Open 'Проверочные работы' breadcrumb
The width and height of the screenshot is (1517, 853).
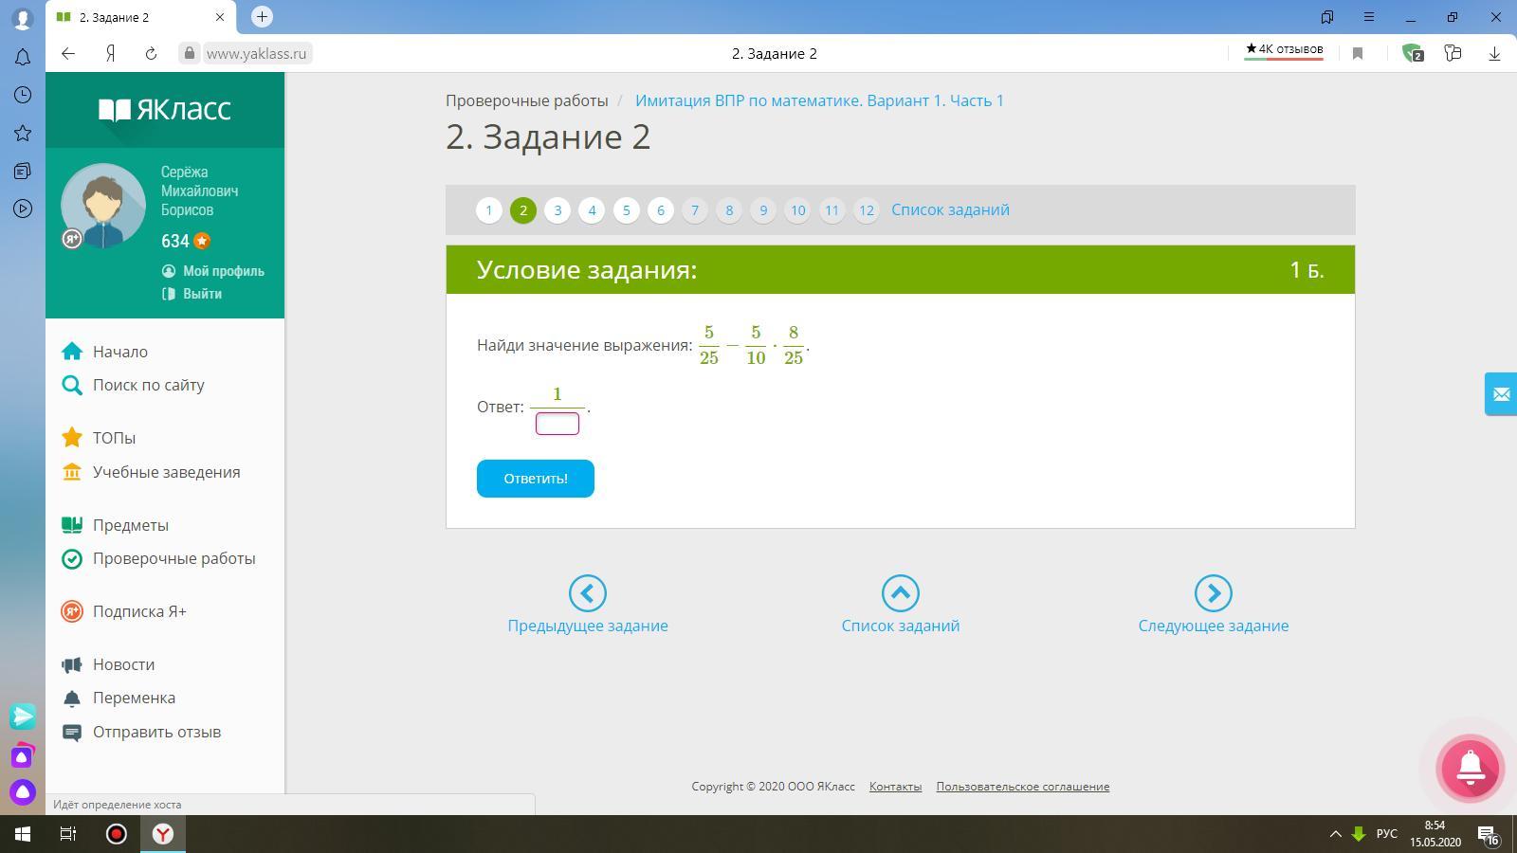(527, 100)
